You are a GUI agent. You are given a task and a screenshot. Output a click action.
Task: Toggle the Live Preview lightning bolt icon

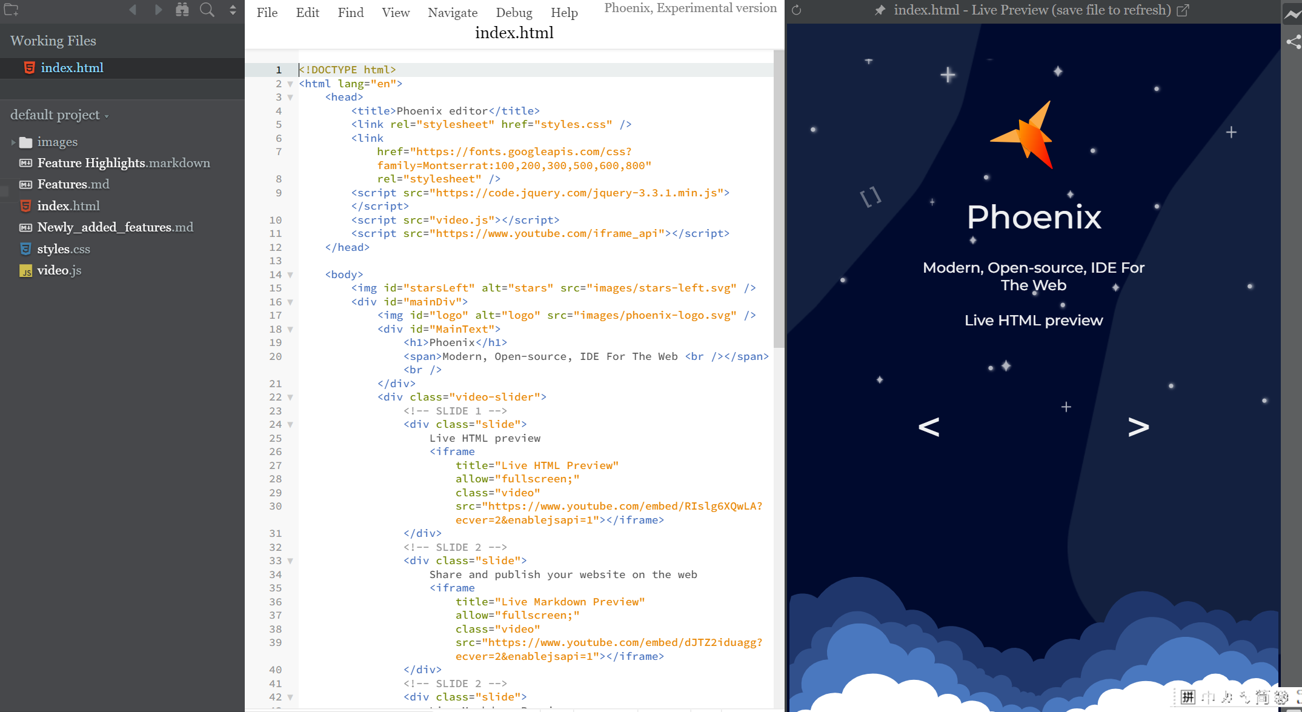coord(1292,15)
